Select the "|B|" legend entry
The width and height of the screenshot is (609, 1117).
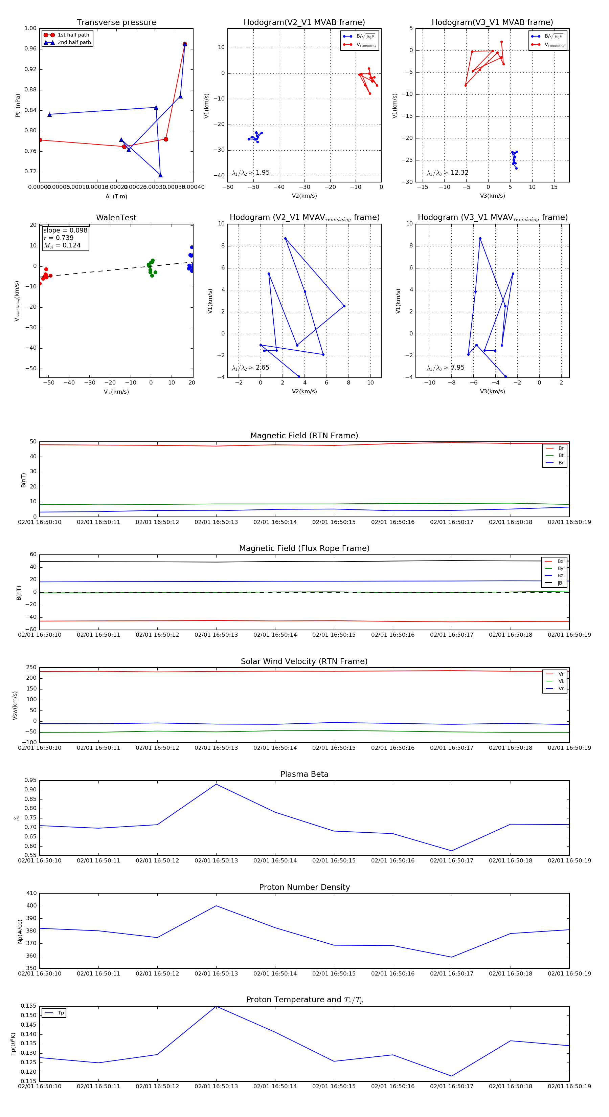coord(555,583)
